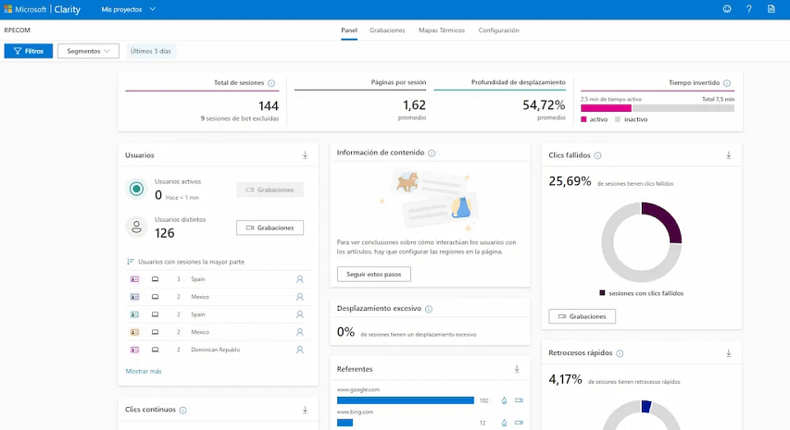The width and height of the screenshot is (790, 430).
Task: Click the www.bing.com referrer bar
Action: pos(345,423)
